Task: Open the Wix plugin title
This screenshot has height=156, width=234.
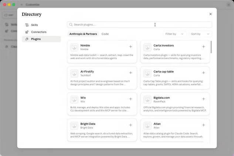Action: point(83,98)
